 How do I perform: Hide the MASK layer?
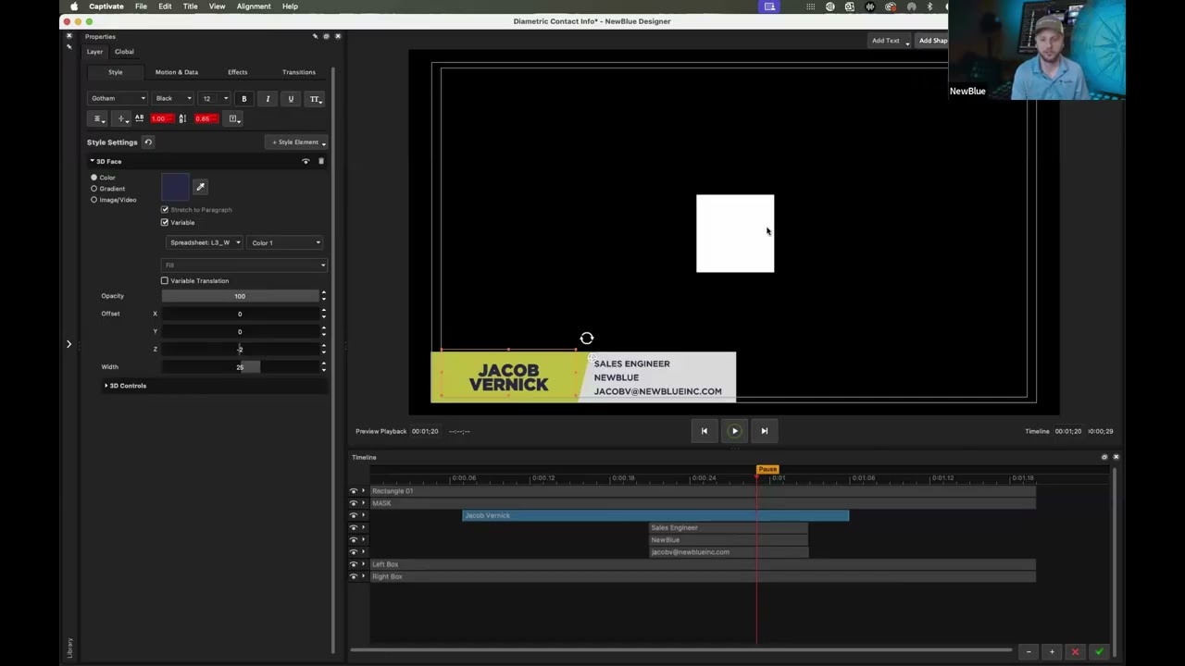353,503
